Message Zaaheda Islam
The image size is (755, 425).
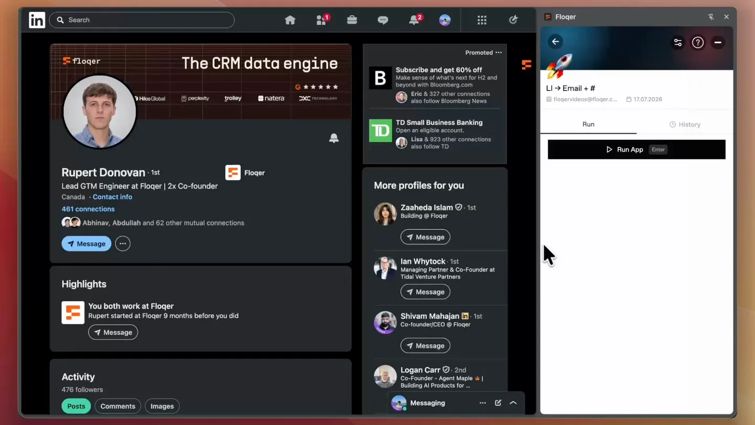[425, 237]
